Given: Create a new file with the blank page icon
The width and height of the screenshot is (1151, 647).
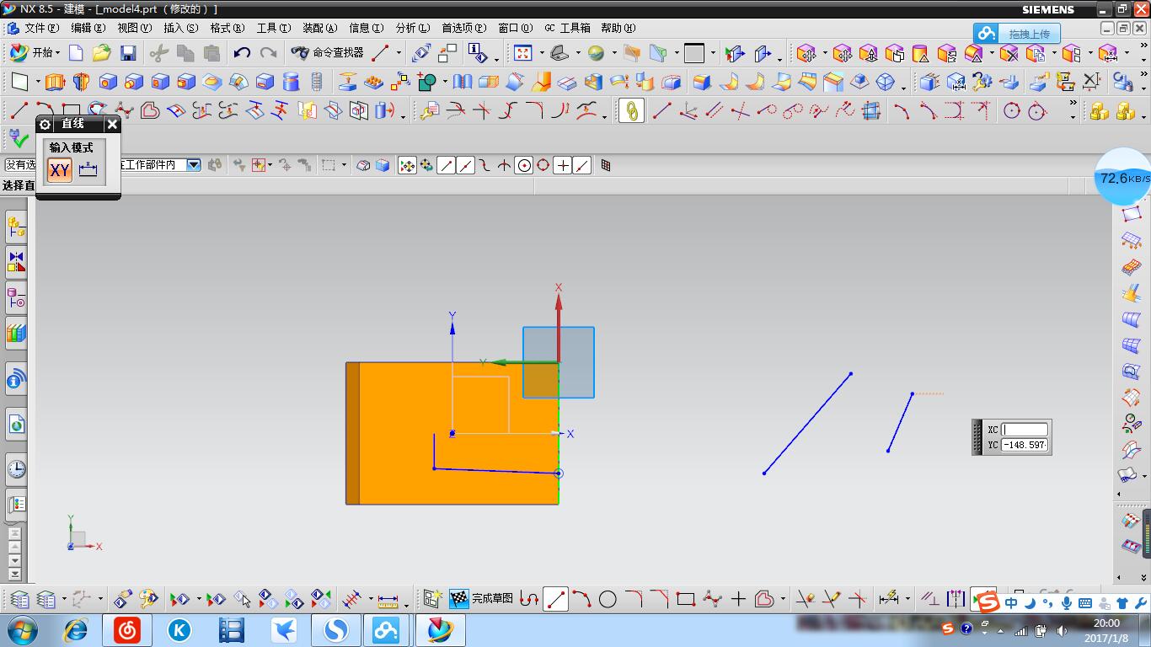Looking at the screenshot, I should click(x=76, y=53).
